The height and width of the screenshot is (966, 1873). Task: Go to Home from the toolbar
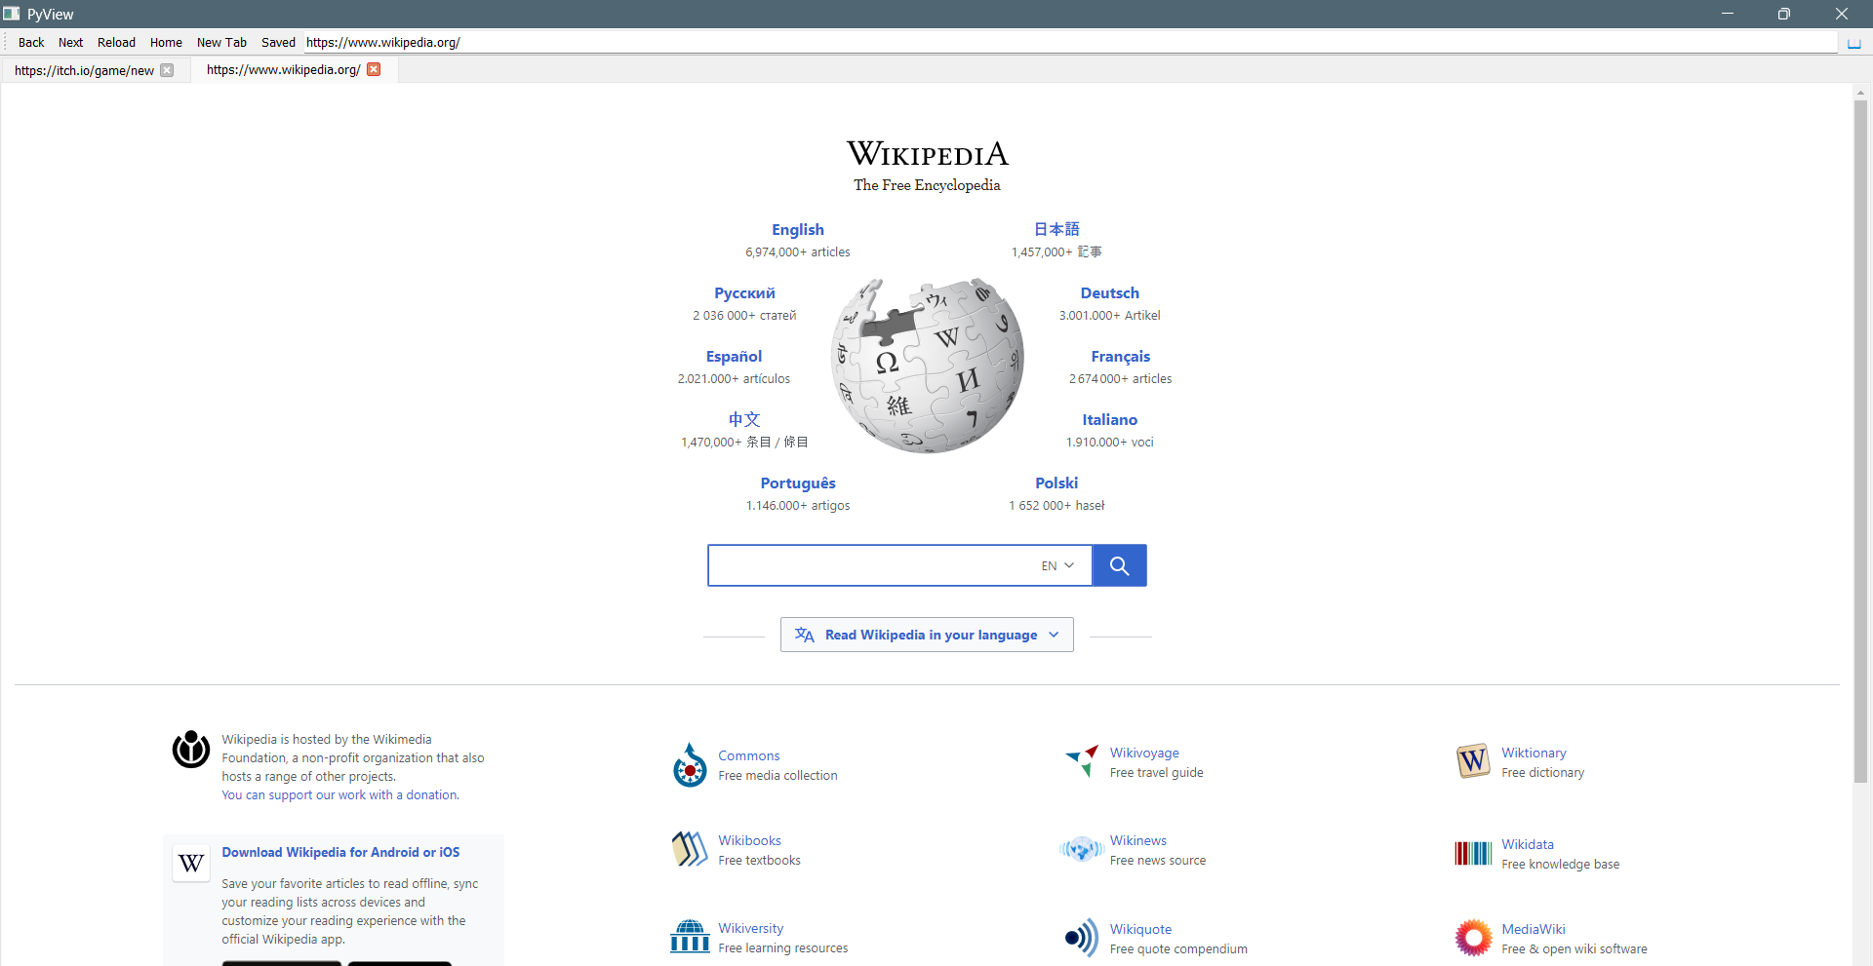166,42
